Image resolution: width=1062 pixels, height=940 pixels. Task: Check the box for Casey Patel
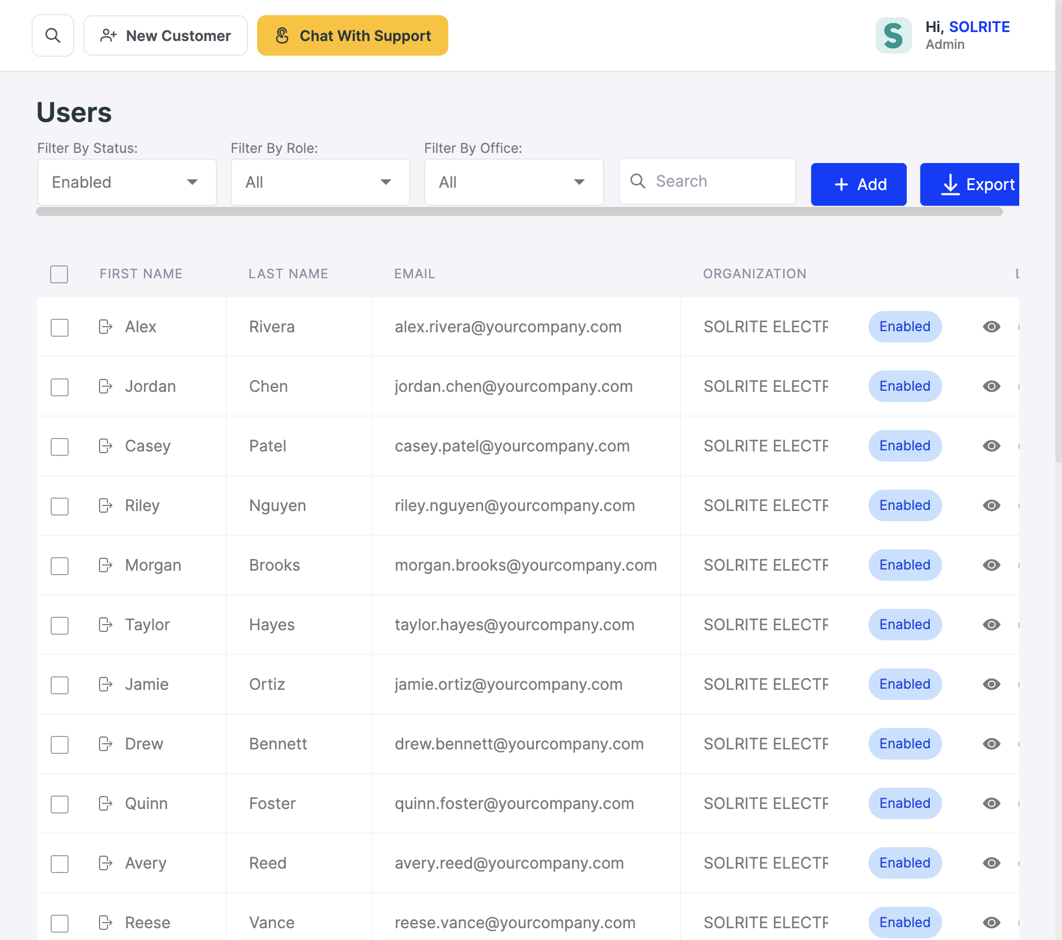(x=60, y=447)
